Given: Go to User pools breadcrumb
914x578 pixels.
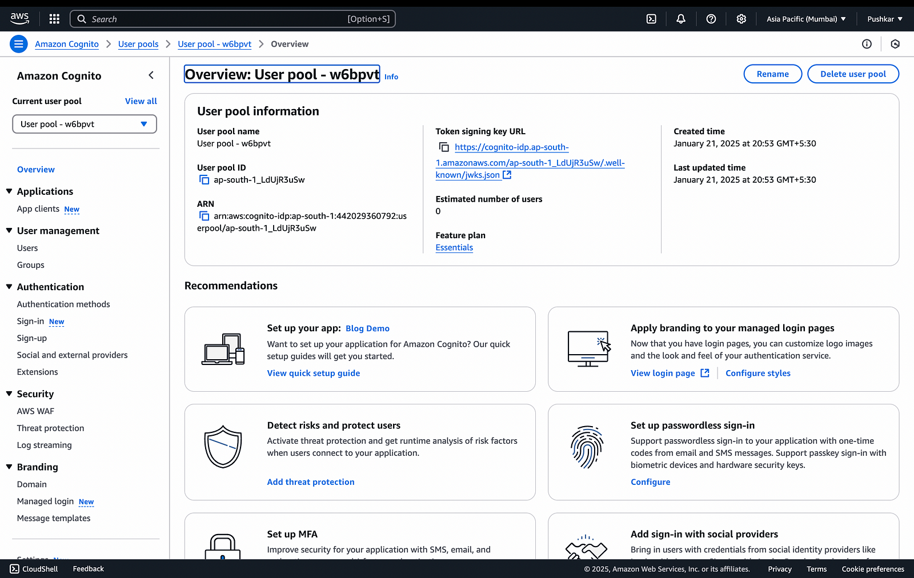Looking at the screenshot, I should (138, 44).
